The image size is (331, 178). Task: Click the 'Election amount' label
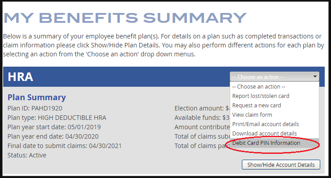tap(199, 108)
